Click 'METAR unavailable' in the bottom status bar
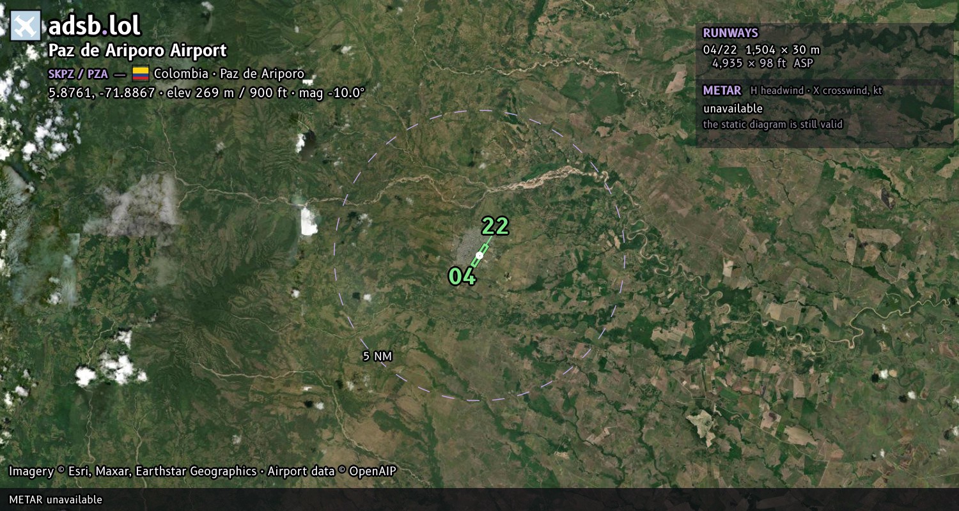This screenshot has width=959, height=511. (x=56, y=500)
